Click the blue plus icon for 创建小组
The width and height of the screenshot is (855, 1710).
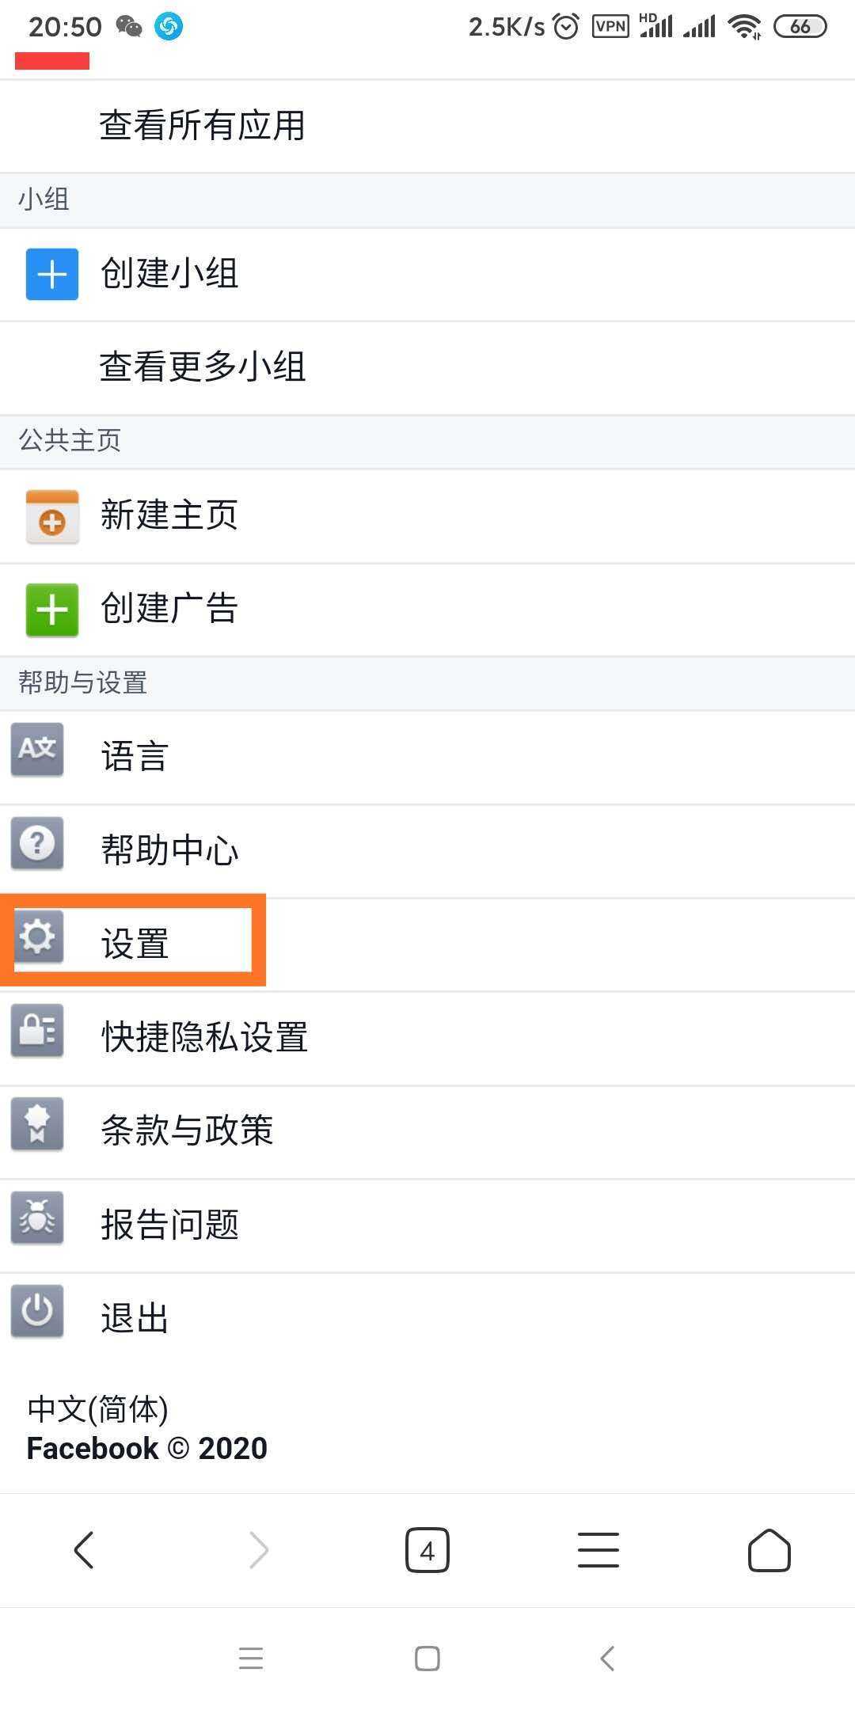(51, 273)
